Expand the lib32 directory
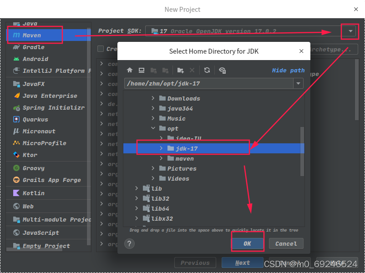The image size is (365, 273). coord(137,198)
